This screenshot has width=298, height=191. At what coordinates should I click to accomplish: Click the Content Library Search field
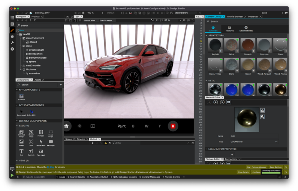[247, 21]
